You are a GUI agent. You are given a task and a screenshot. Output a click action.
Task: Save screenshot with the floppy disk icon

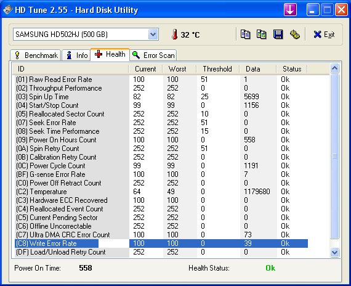[278, 35]
